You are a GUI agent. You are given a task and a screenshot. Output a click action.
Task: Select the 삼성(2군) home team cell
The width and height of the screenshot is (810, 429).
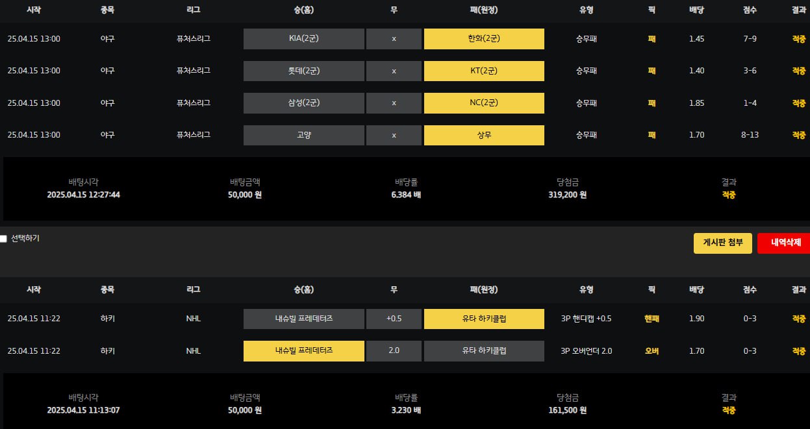point(304,103)
